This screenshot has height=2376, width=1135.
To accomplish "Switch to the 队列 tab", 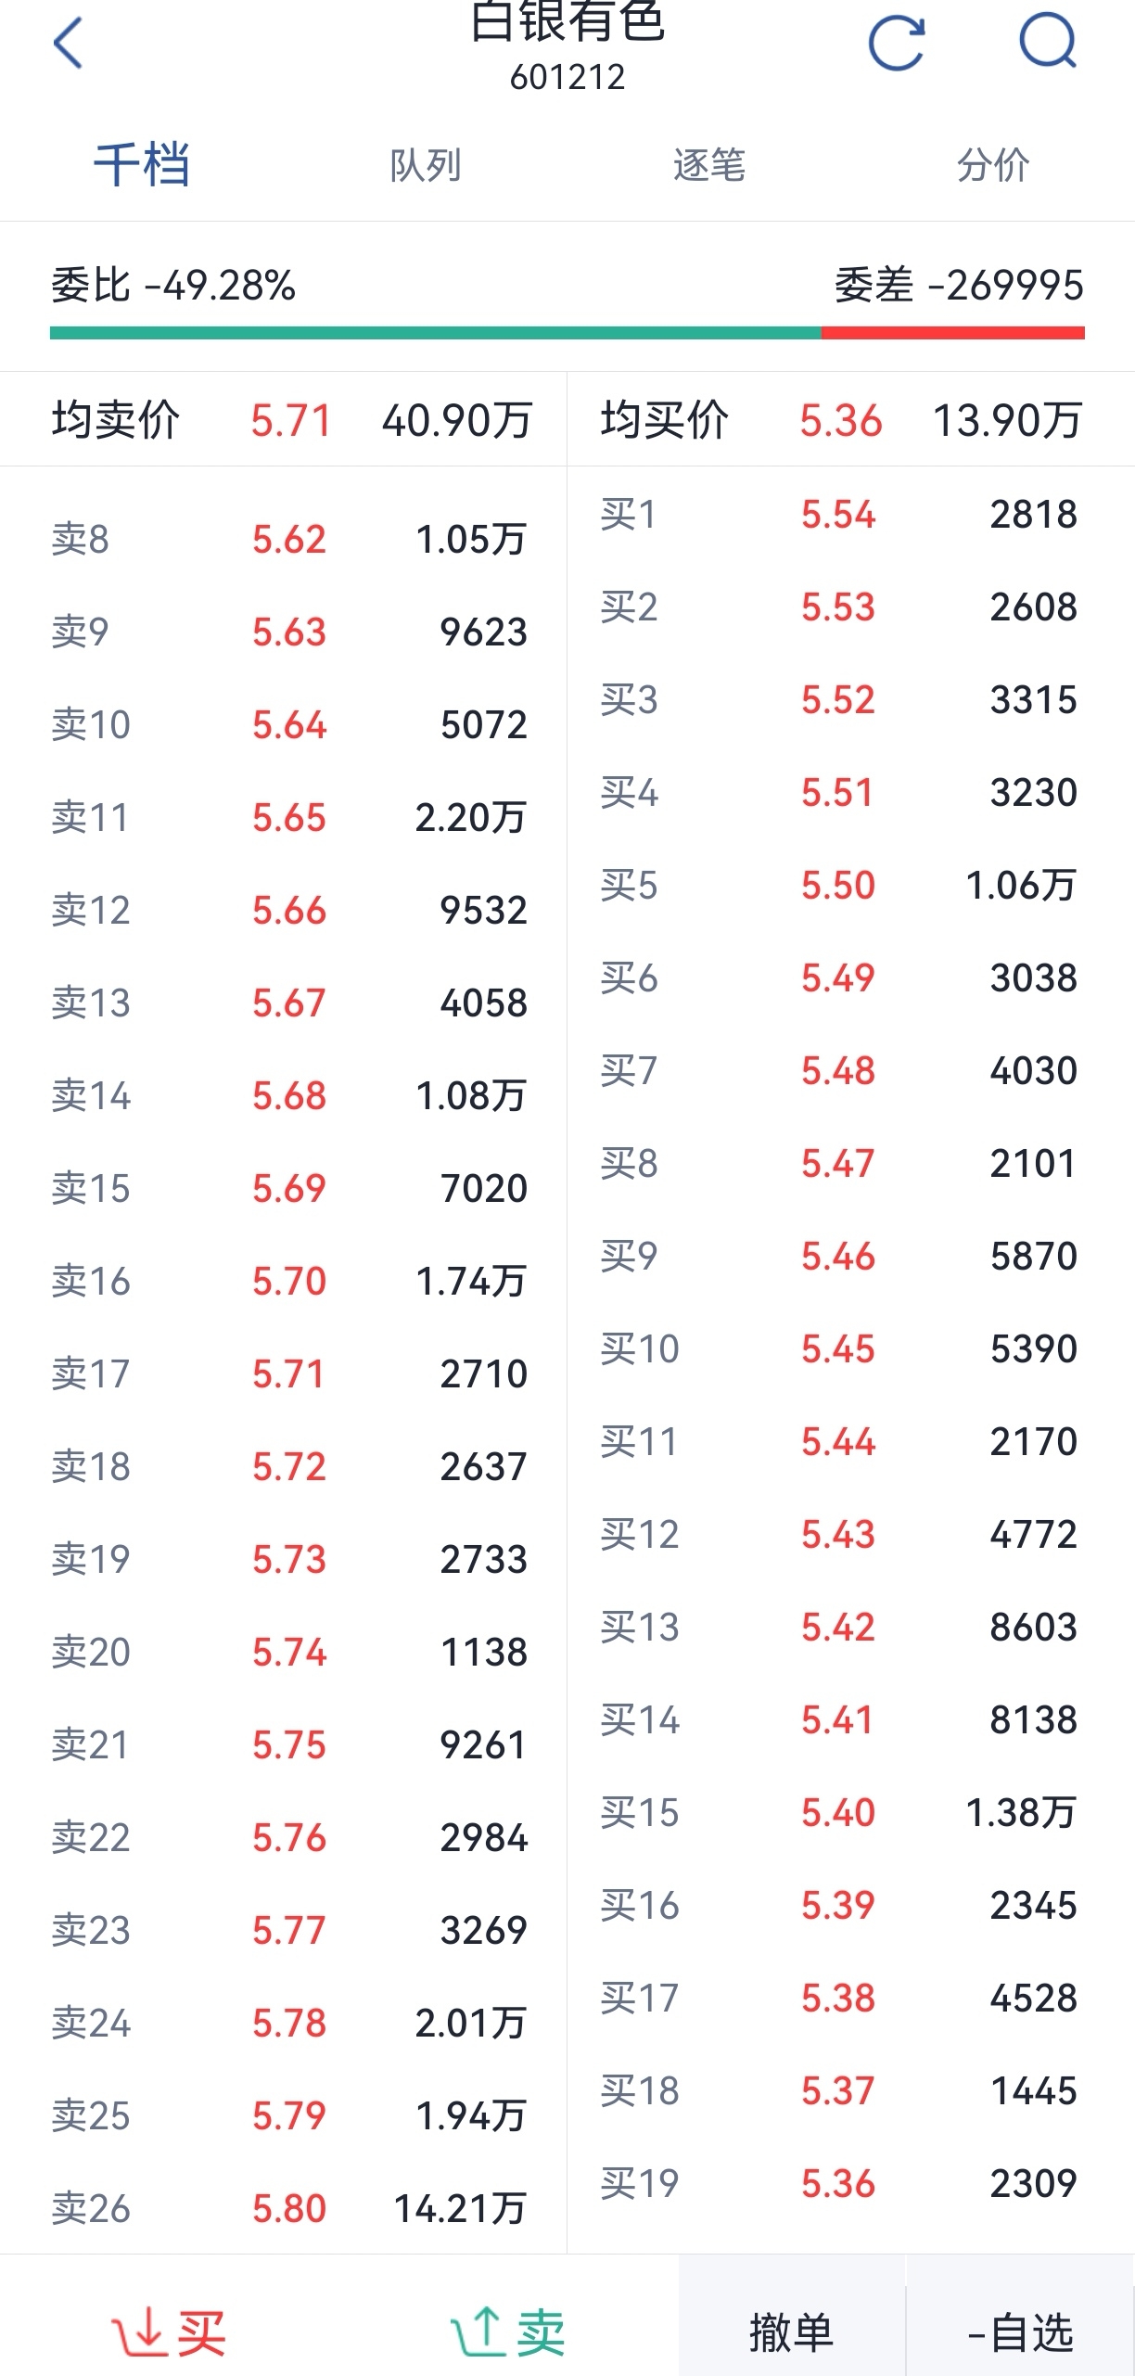I will [425, 165].
